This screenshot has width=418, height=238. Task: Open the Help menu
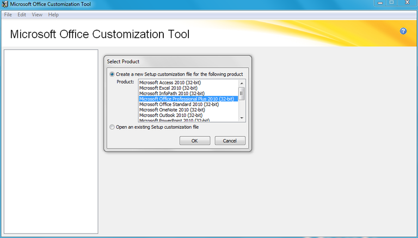(53, 15)
